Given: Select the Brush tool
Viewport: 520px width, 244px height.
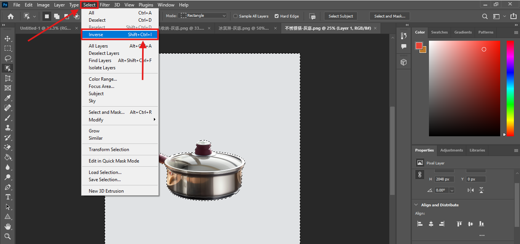Looking at the screenshot, I should pyautogui.click(x=8, y=118).
